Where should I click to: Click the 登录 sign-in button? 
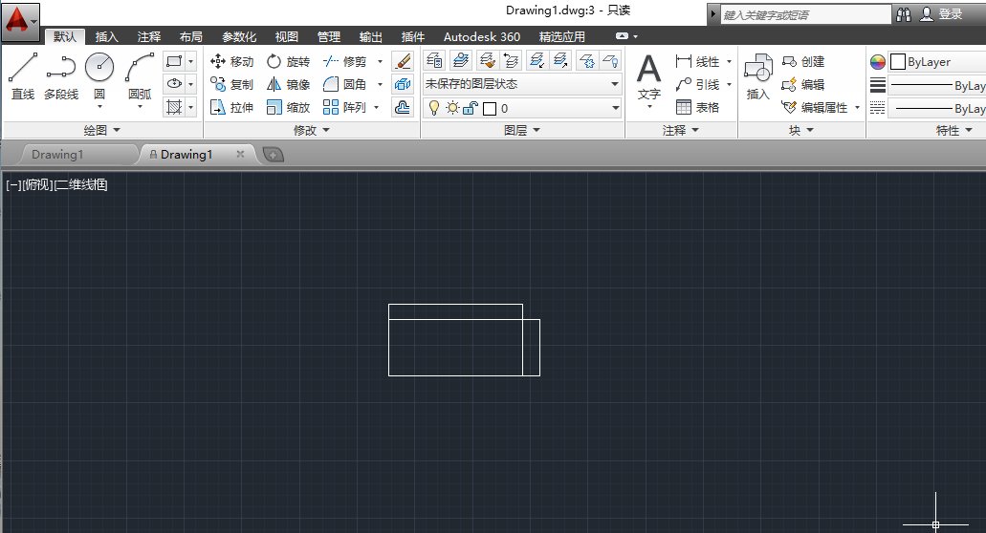coord(941,14)
